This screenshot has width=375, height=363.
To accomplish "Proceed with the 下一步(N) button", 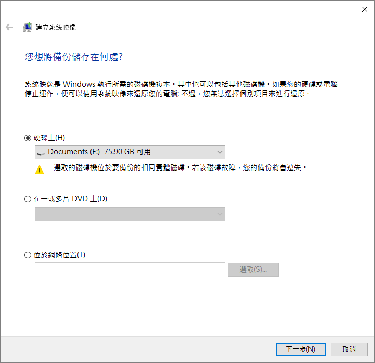I will (301, 349).
